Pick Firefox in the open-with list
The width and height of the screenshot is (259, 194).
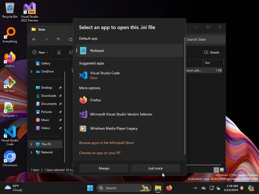[x=129, y=100]
